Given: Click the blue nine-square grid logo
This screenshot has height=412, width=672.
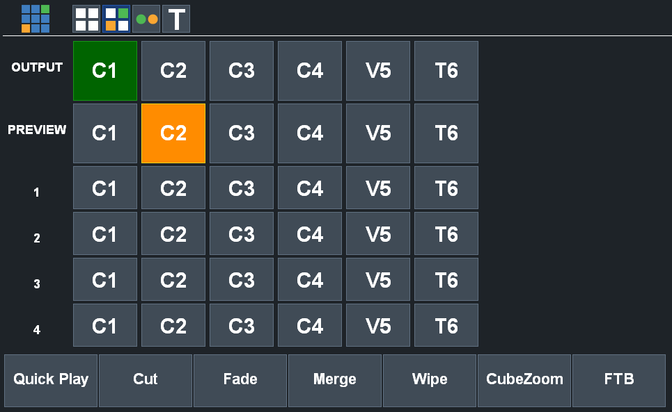Looking at the screenshot, I should pos(36,19).
